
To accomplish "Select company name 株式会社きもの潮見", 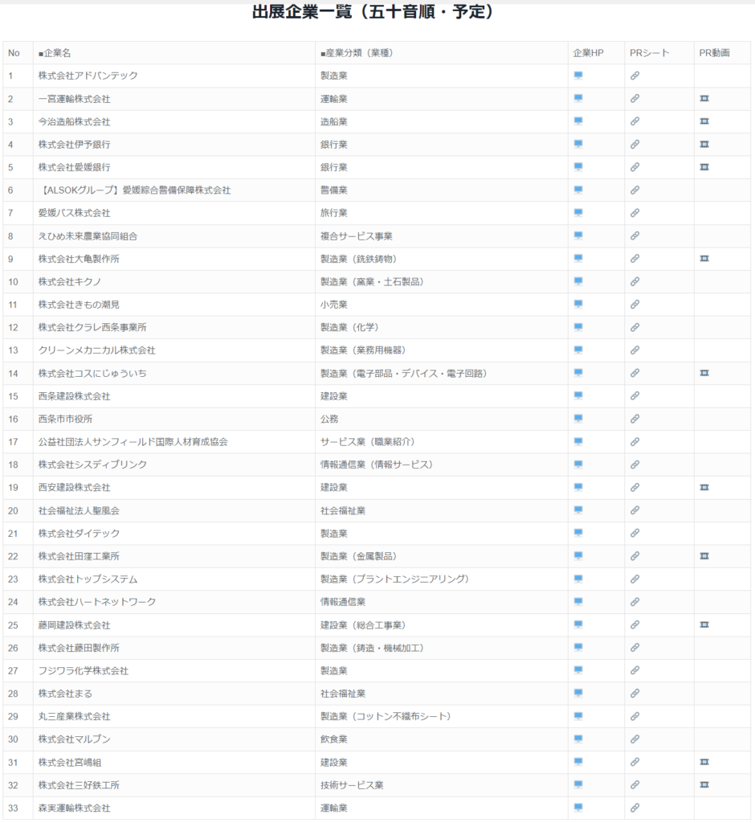I will point(79,305).
